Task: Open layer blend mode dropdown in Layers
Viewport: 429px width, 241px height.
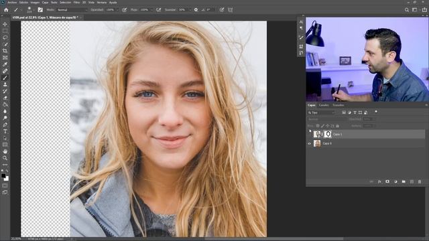Action: [x=326, y=119]
